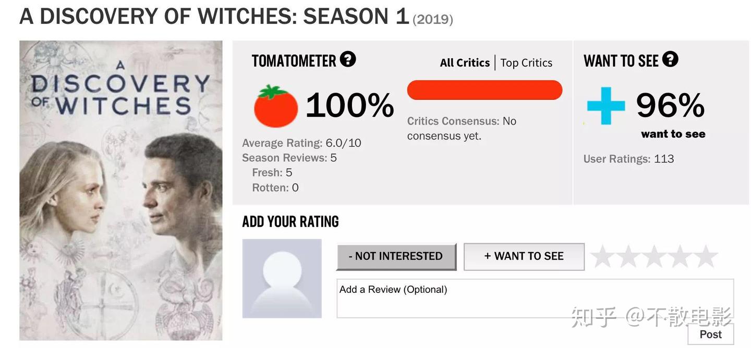Click the default user avatar icon

pyautogui.click(x=282, y=278)
